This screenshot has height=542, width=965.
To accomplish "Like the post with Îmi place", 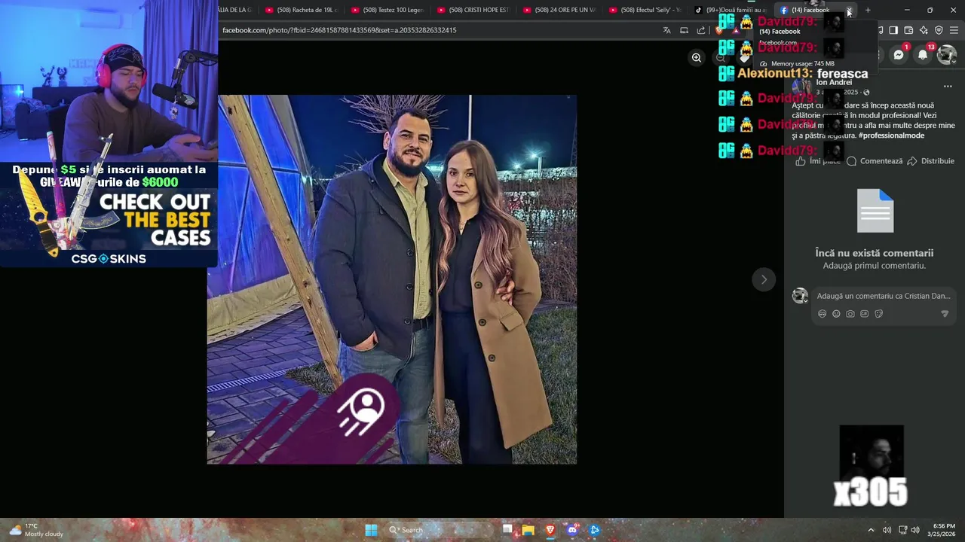I will pyautogui.click(x=819, y=161).
